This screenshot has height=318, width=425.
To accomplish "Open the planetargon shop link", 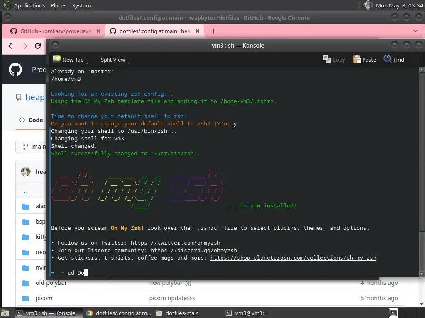I will coord(293,258).
